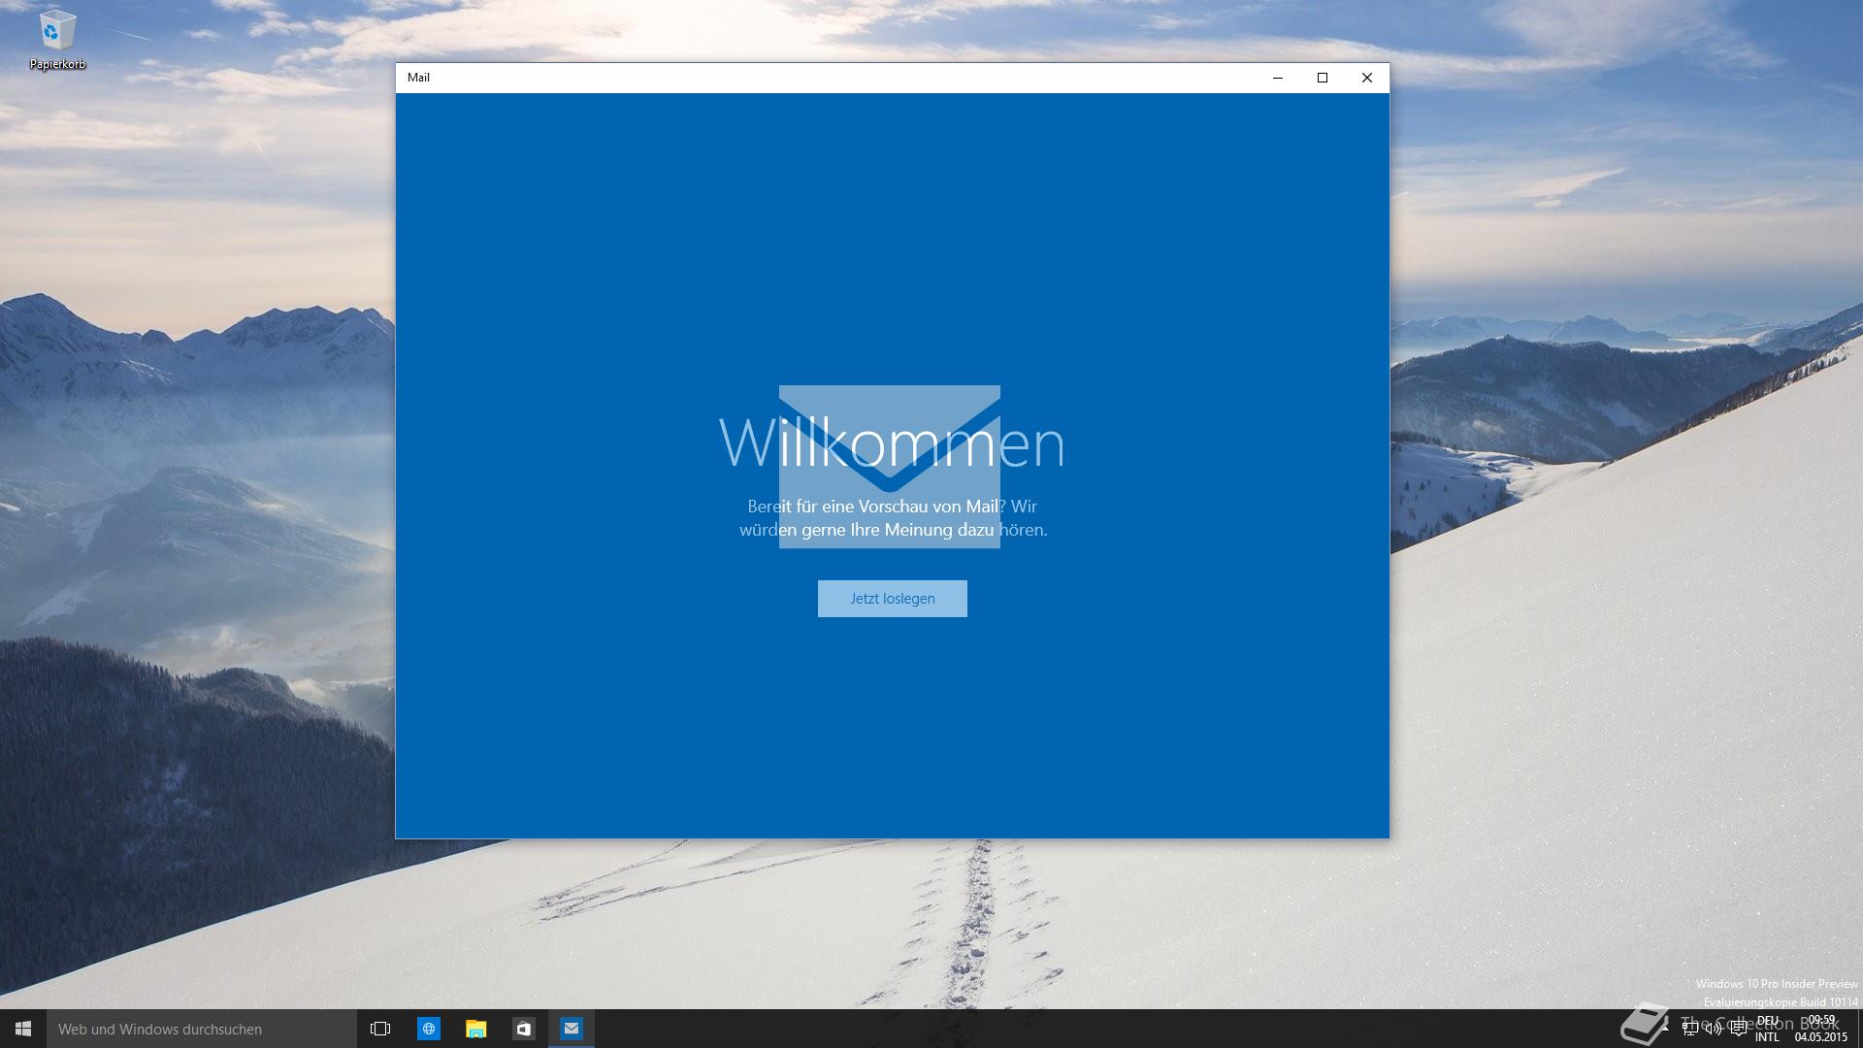The height and width of the screenshot is (1048, 1863).
Task: Select the Mail app taskbar icon
Action: (x=572, y=1029)
